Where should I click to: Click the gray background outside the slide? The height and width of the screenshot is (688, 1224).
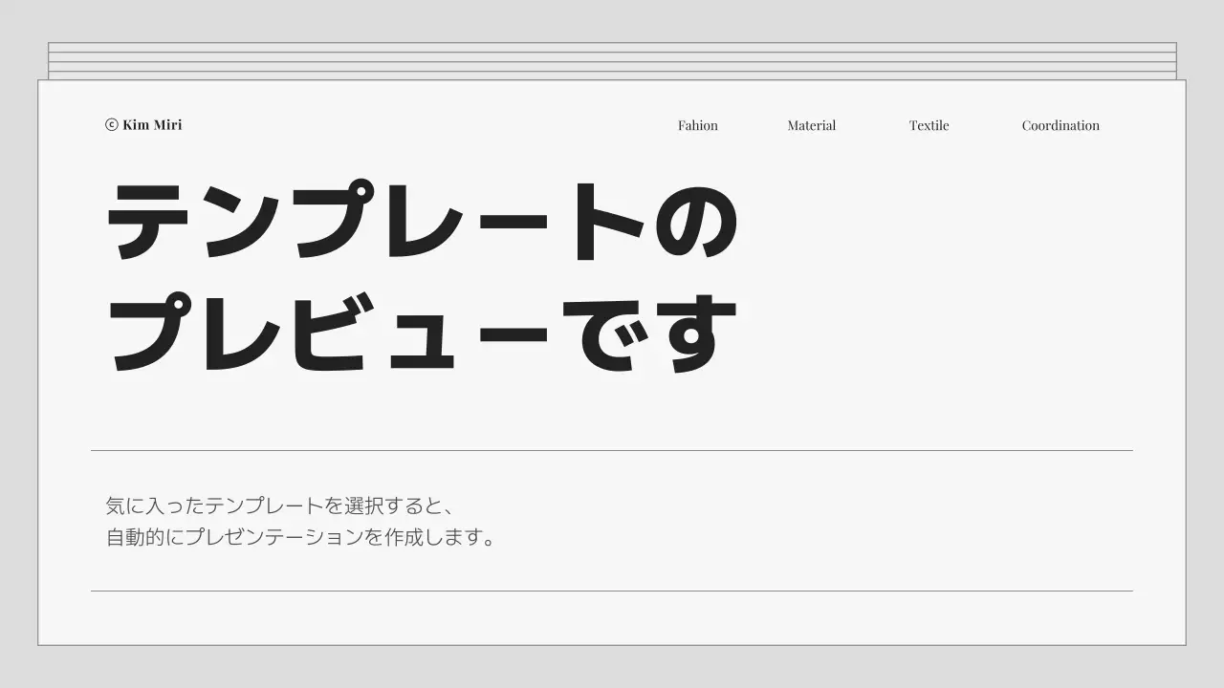pyautogui.click(x=19, y=382)
